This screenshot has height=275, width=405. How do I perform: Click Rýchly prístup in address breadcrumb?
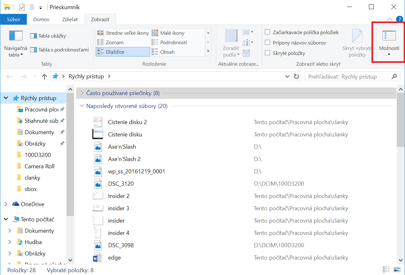coord(86,76)
